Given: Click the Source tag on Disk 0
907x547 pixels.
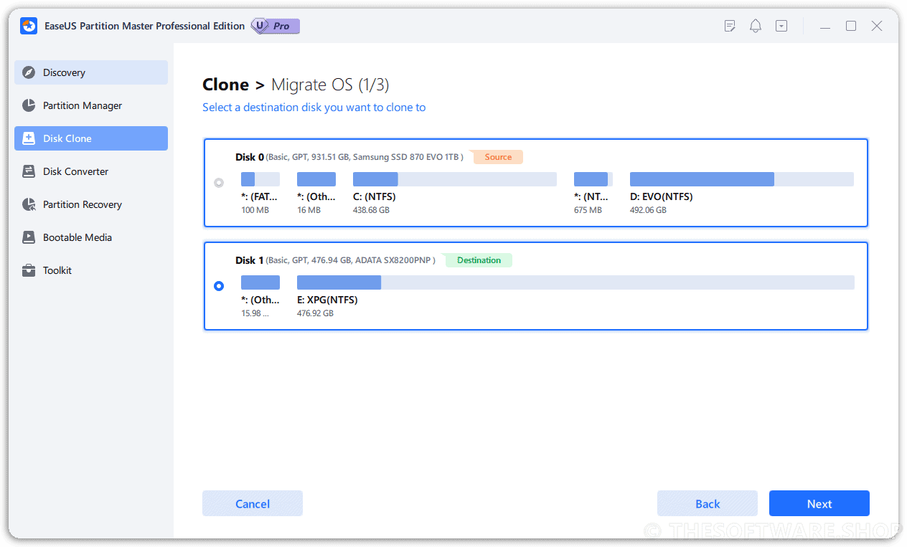Looking at the screenshot, I should click(x=498, y=157).
